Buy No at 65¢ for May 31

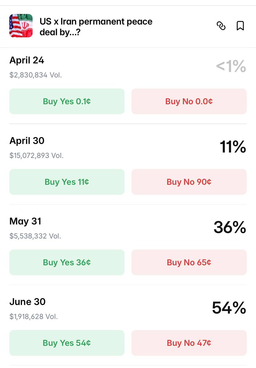[189, 263]
